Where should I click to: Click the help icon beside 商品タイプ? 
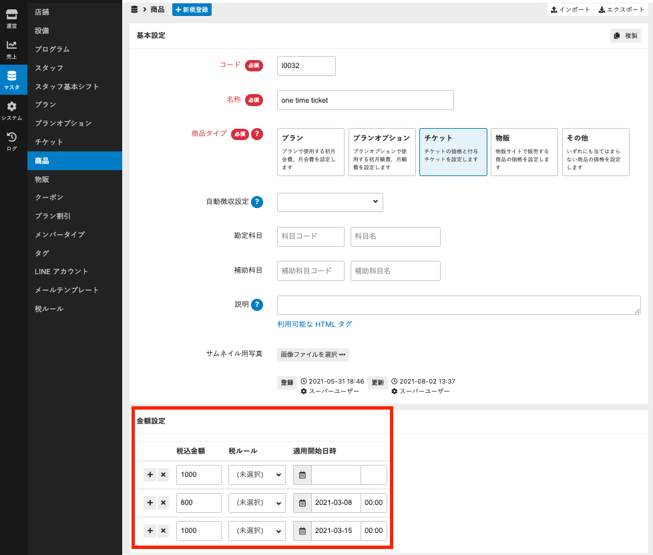click(x=256, y=134)
